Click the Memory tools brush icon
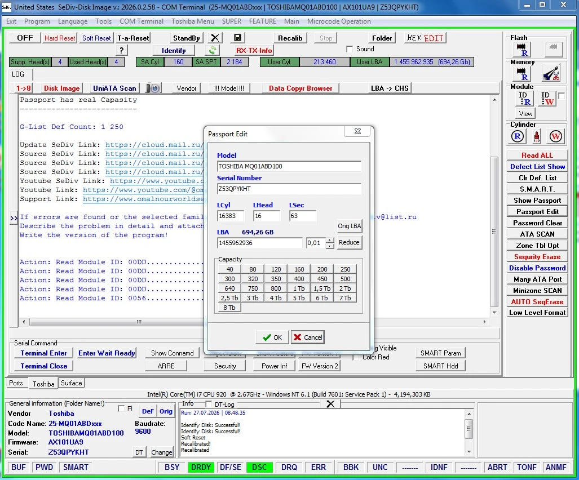The width and height of the screenshot is (579, 480). tap(551, 73)
